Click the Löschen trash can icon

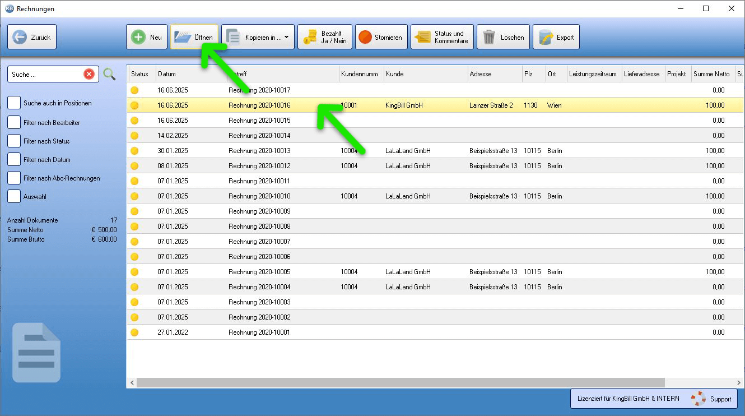[x=489, y=37]
